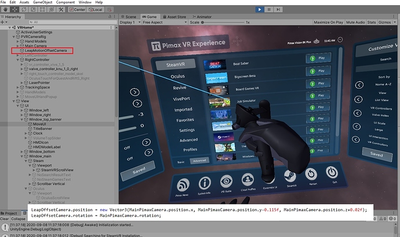Switch to the Animator tab
Image resolution: width=400 pixels, height=237 pixels.
(x=202, y=17)
